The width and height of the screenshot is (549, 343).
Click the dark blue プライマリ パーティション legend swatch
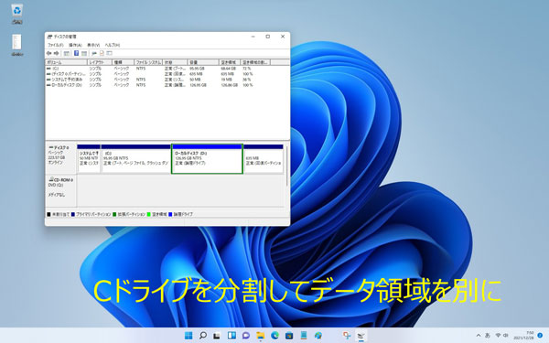tap(73, 214)
